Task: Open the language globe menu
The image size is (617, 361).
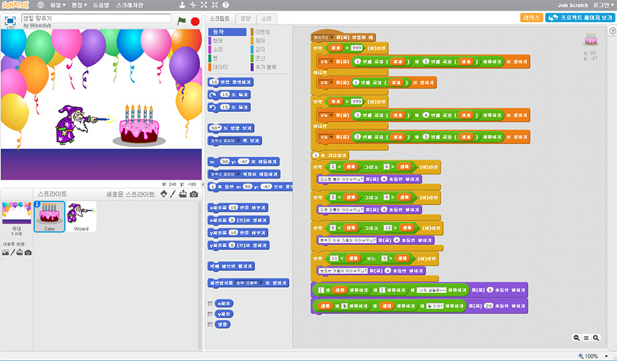Action: tap(41, 5)
